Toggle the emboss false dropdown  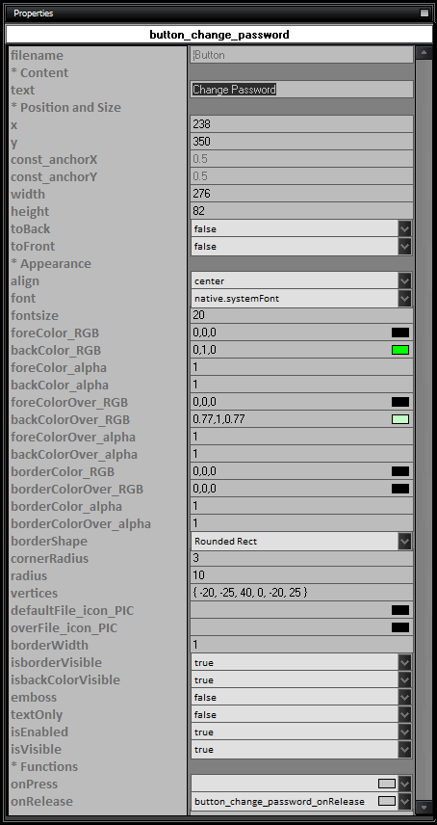pyautogui.click(x=301, y=697)
